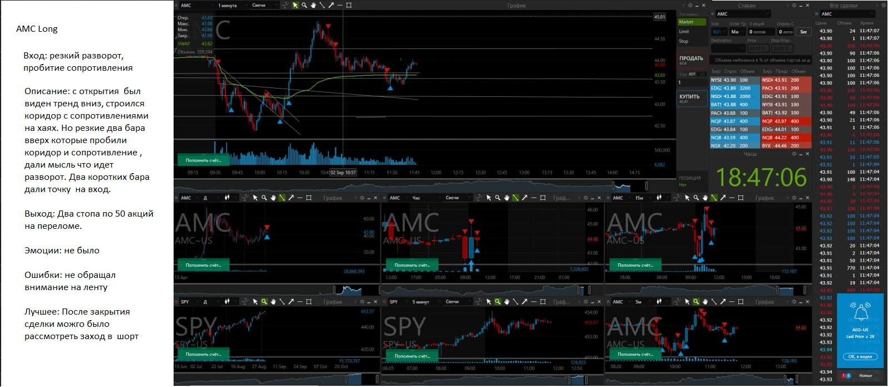Select the horizontal line tool on main chart

coord(340,5)
